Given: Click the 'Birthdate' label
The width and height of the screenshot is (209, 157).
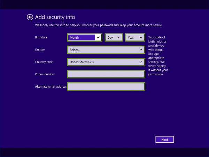Looking at the screenshot, I should 41,37.
